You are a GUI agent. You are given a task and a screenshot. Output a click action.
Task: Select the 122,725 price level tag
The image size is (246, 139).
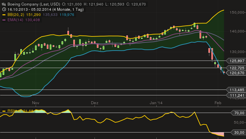click(237, 68)
